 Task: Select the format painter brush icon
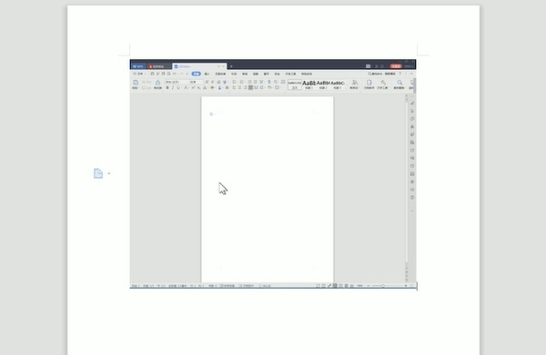pyautogui.click(x=157, y=83)
